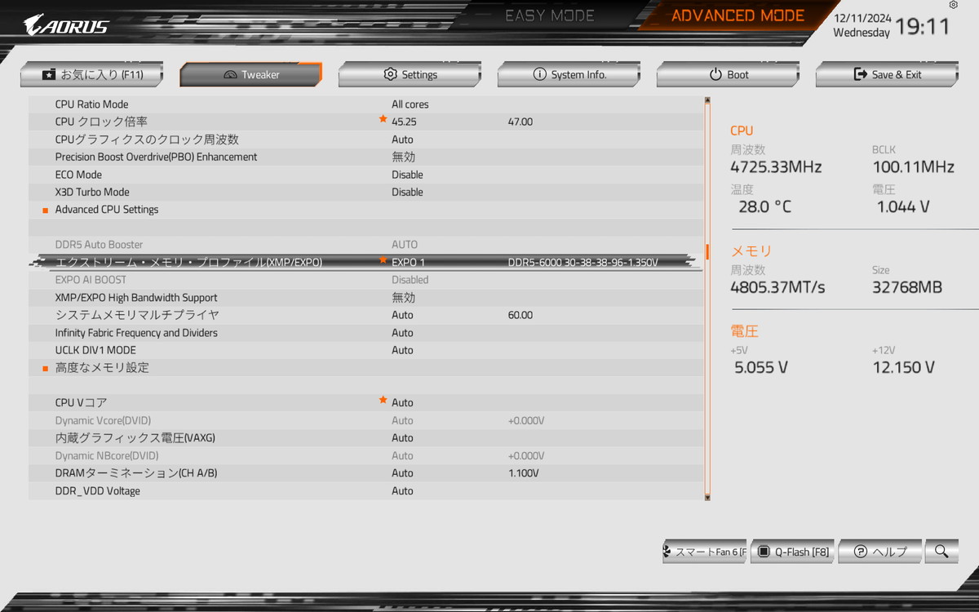Image resolution: width=979 pixels, height=612 pixels.
Task: Click the Dynamic NBcore(DVID) row
Action: tap(366, 456)
